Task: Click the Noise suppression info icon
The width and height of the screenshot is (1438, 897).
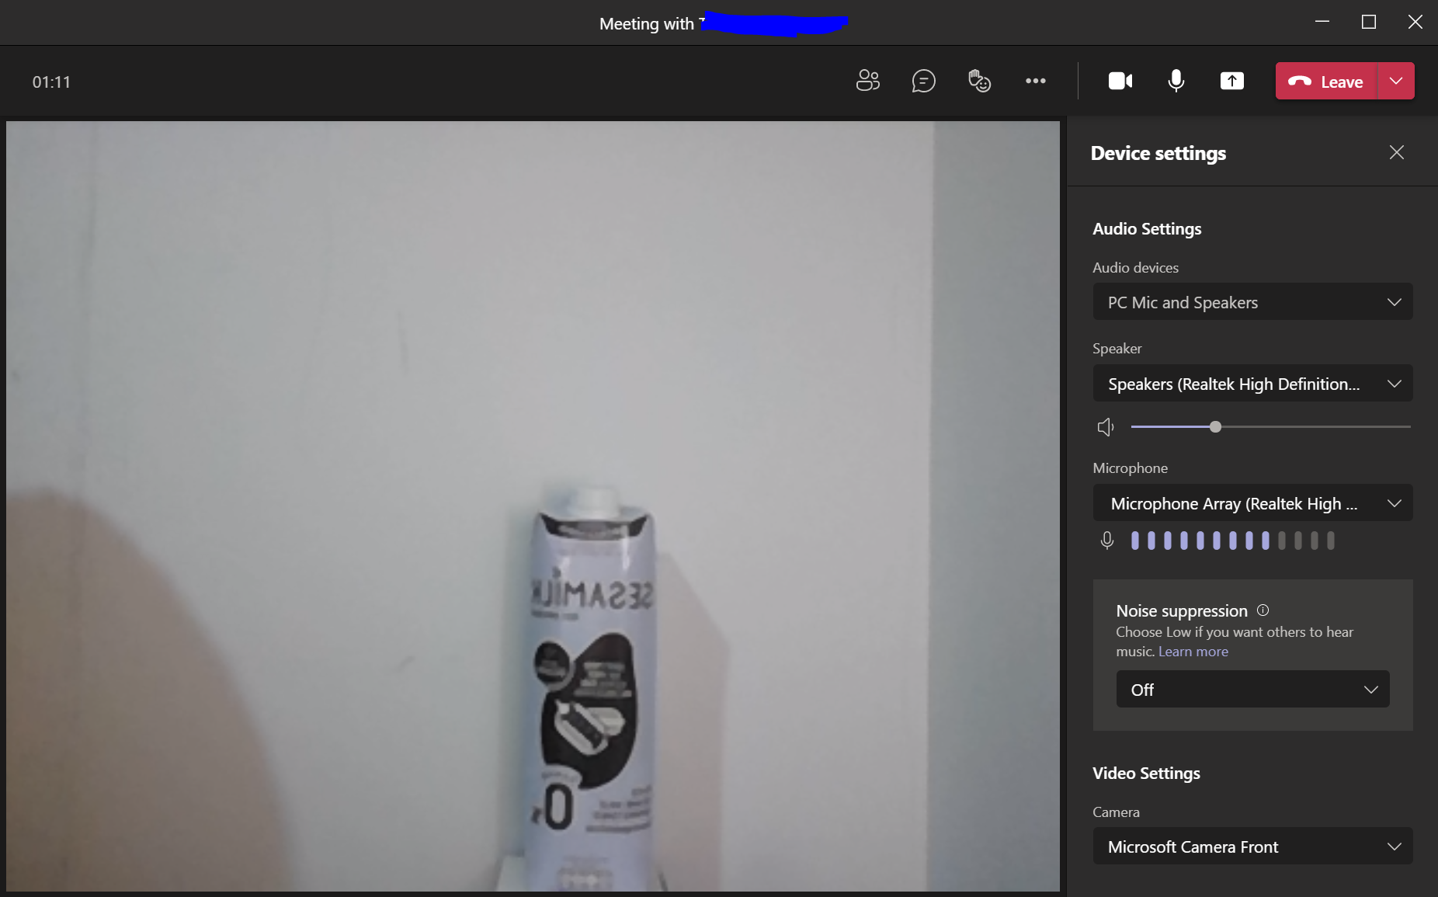Action: [1263, 610]
